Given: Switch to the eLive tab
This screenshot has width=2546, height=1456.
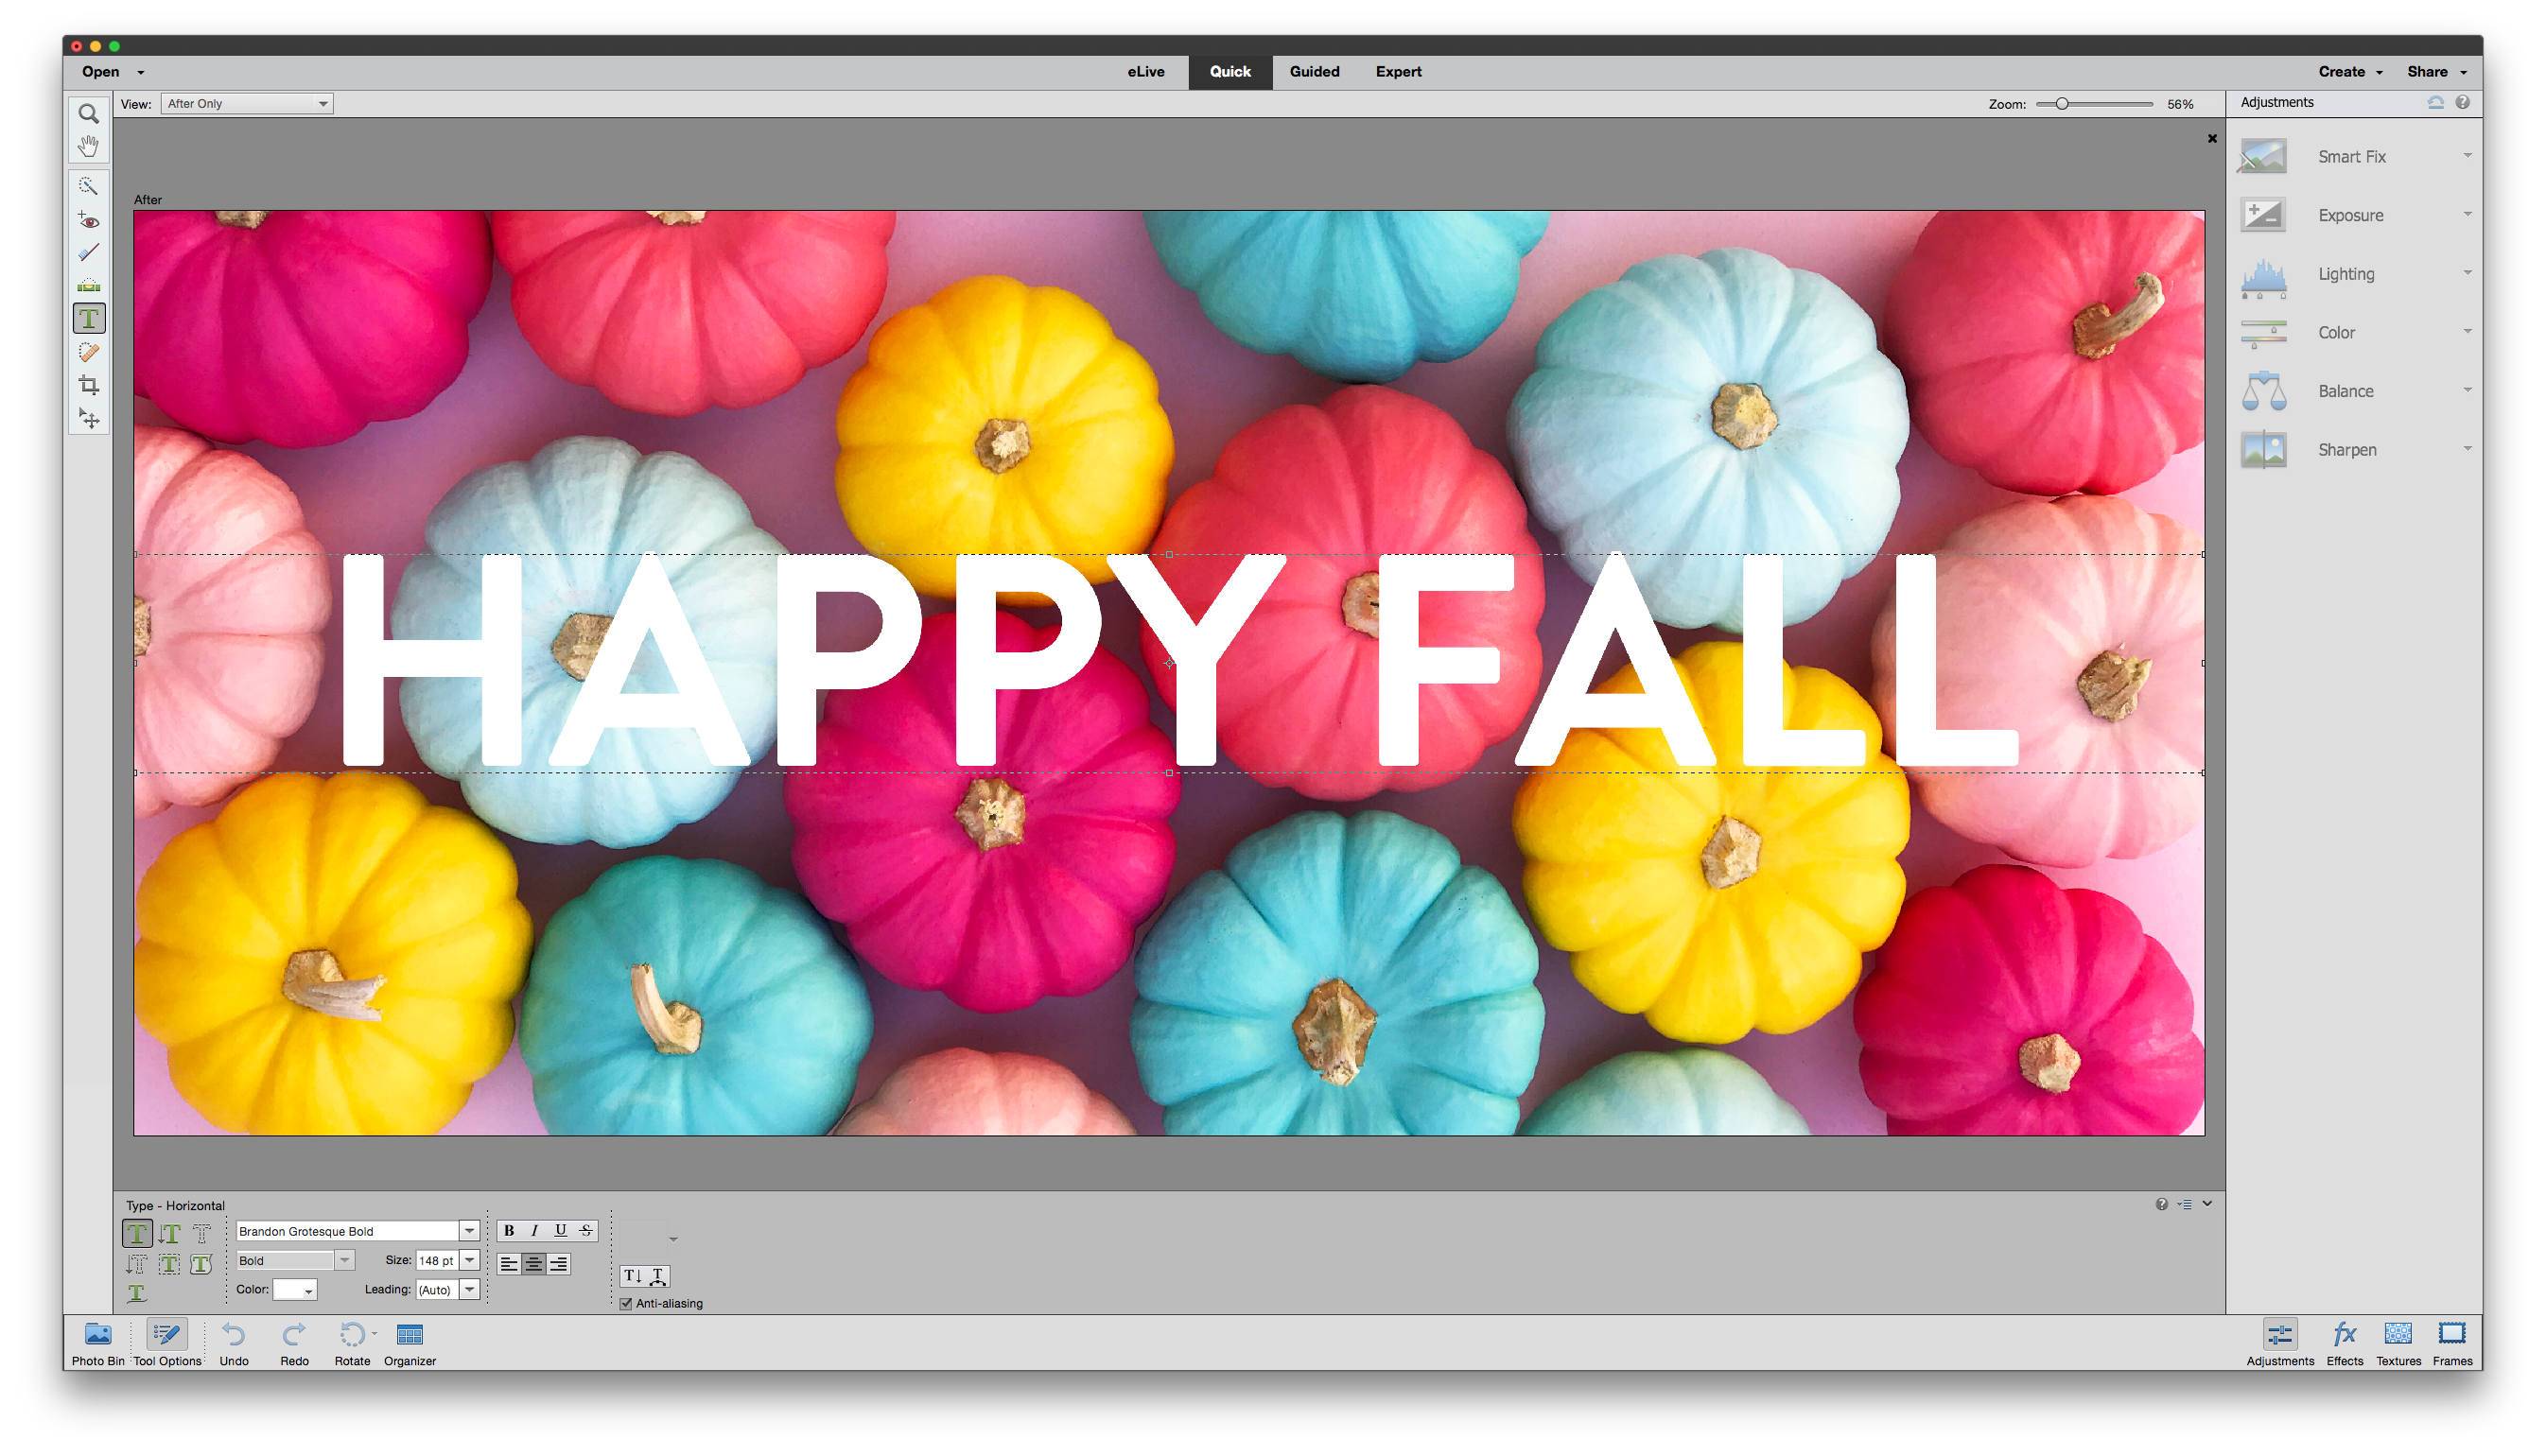Looking at the screenshot, I should [x=1146, y=72].
